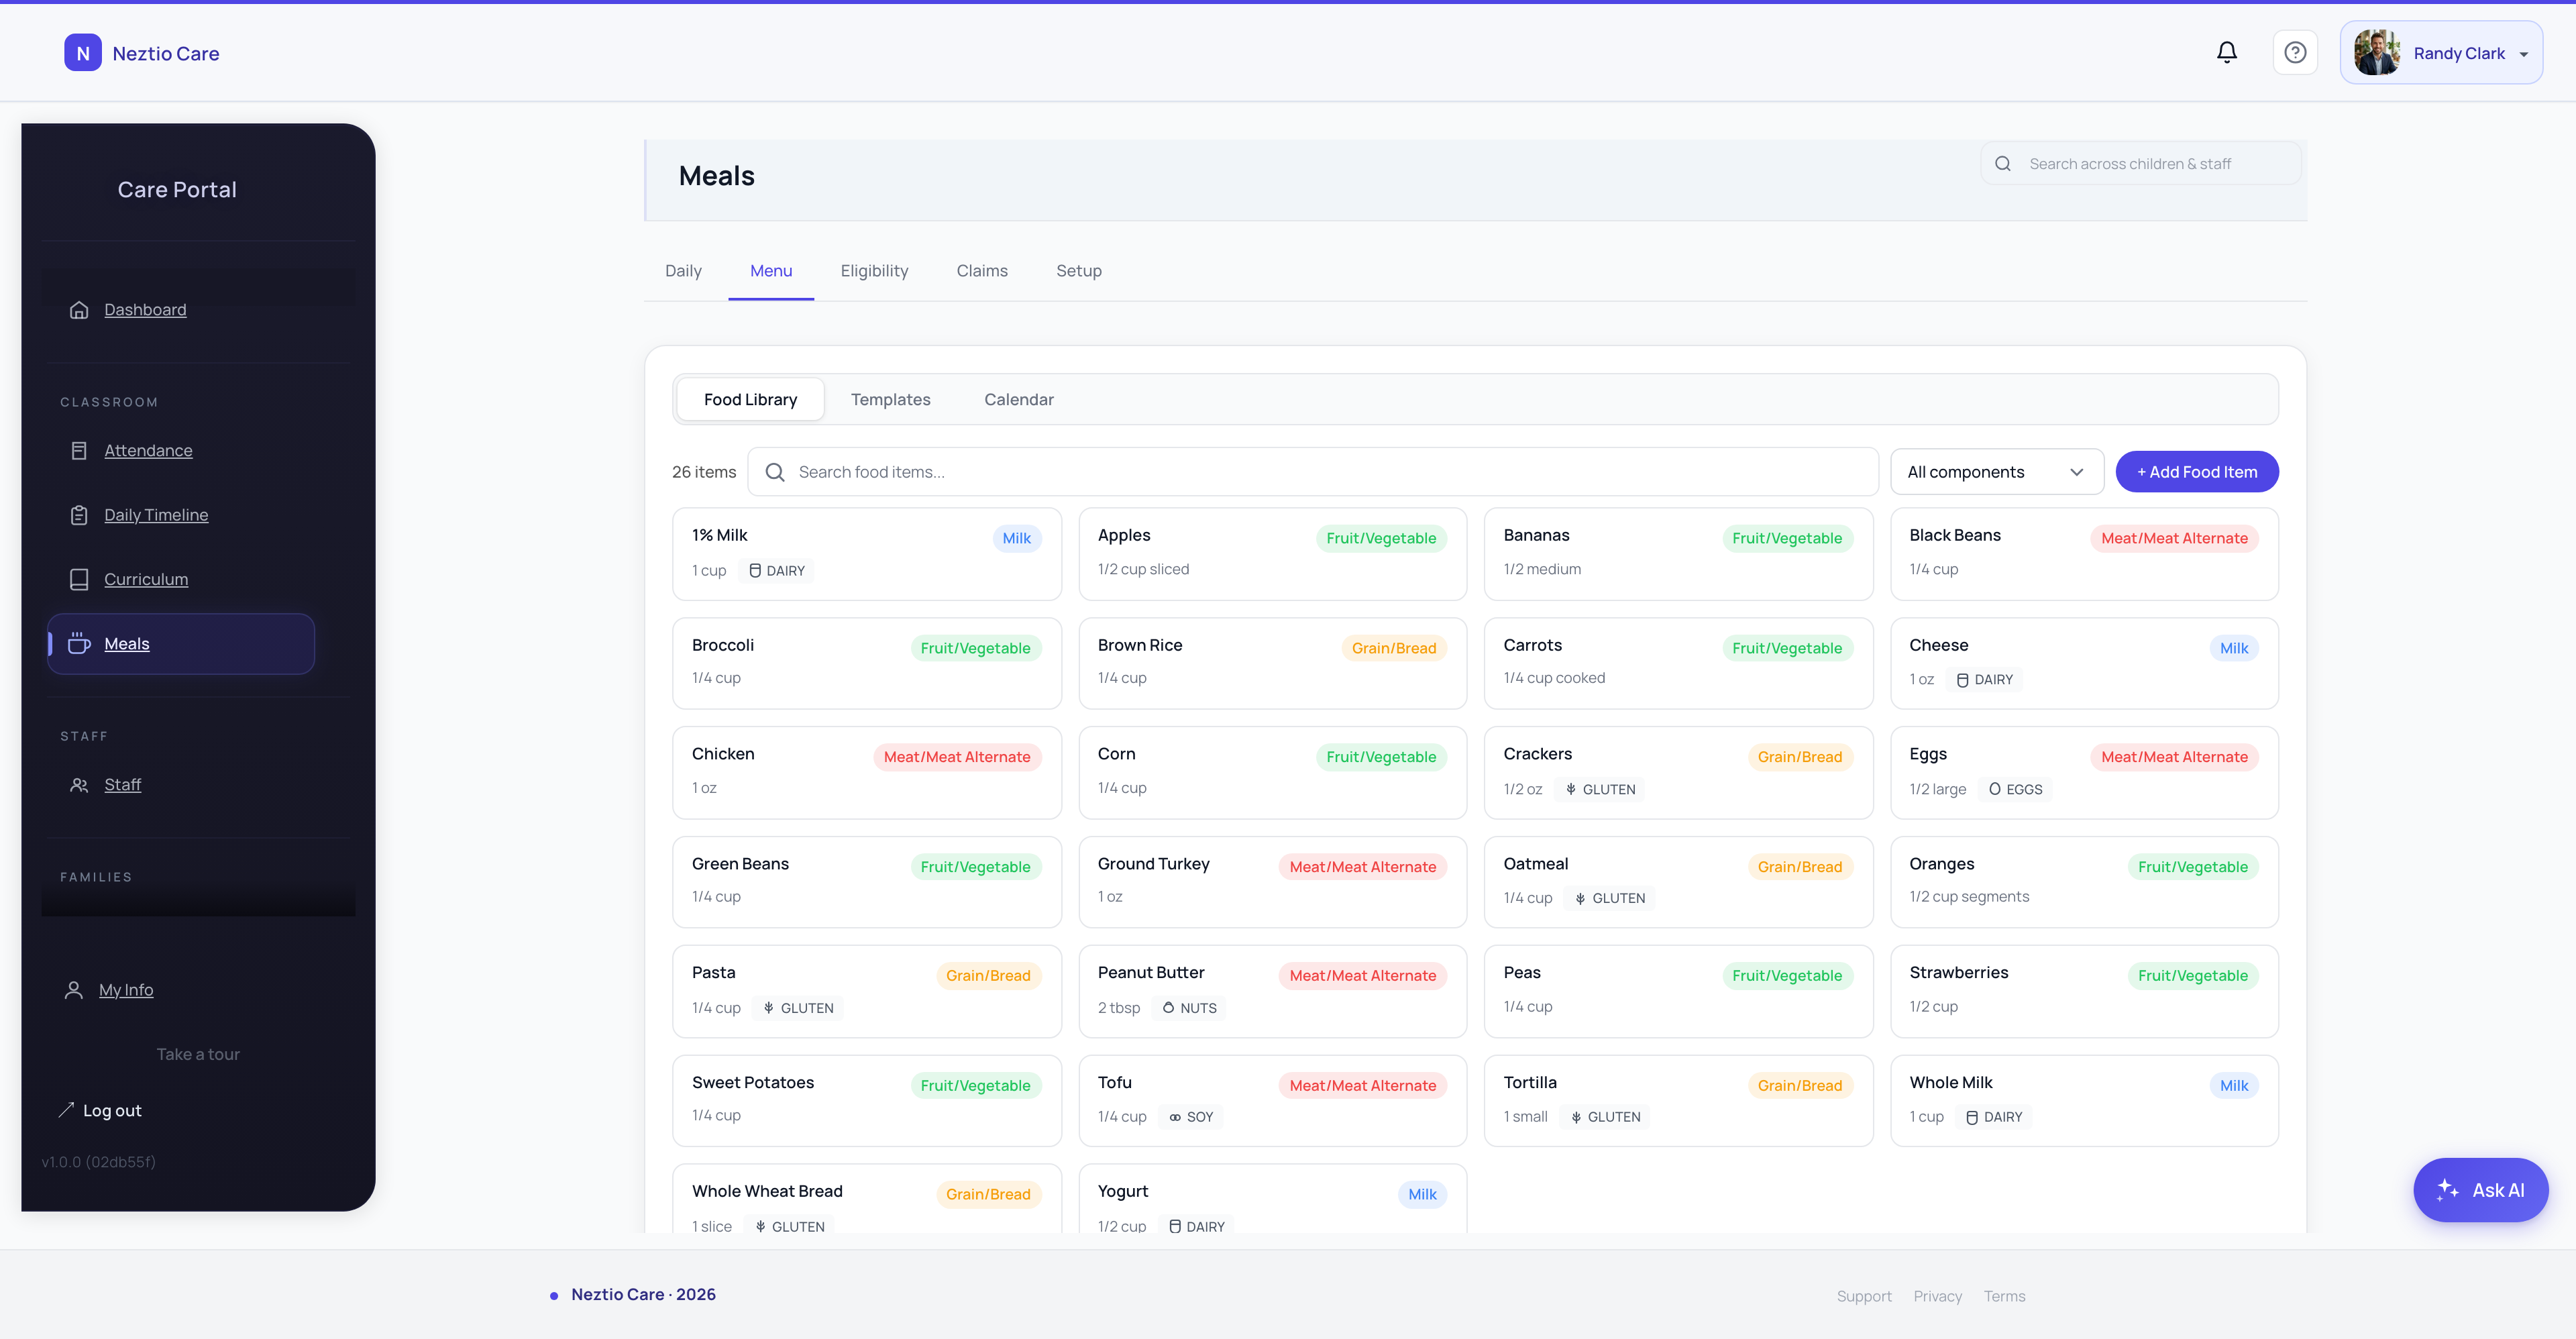This screenshot has width=2576, height=1339.
Task: Click the sparkle icon on Ask AI
Action: (2448, 1190)
